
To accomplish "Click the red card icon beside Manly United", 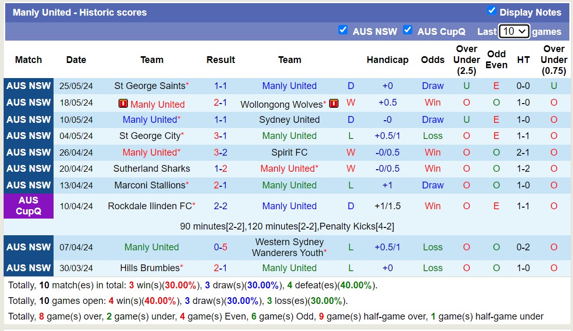I will tap(123, 103).
